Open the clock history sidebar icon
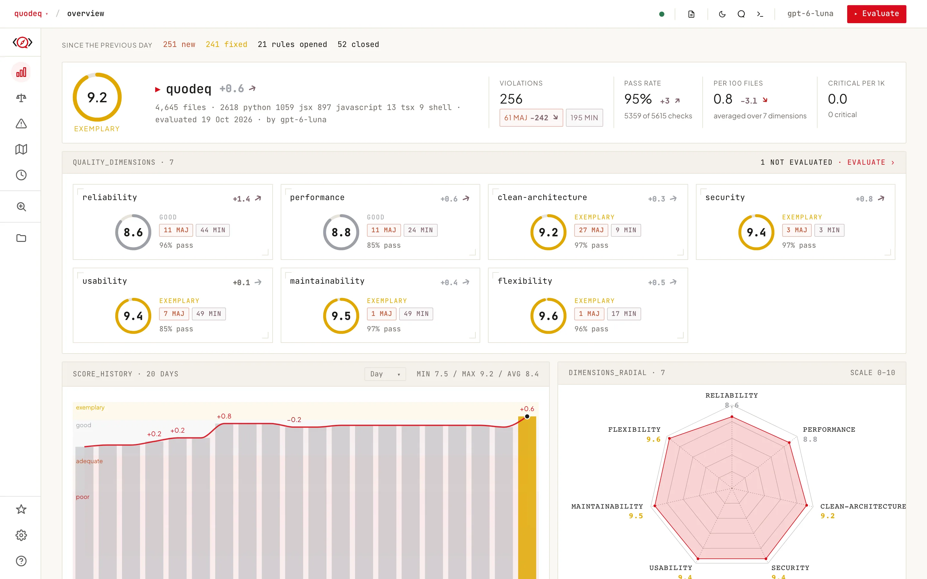Image resolution: width=927 pixels, height=579 pixels. pos(21,175)
